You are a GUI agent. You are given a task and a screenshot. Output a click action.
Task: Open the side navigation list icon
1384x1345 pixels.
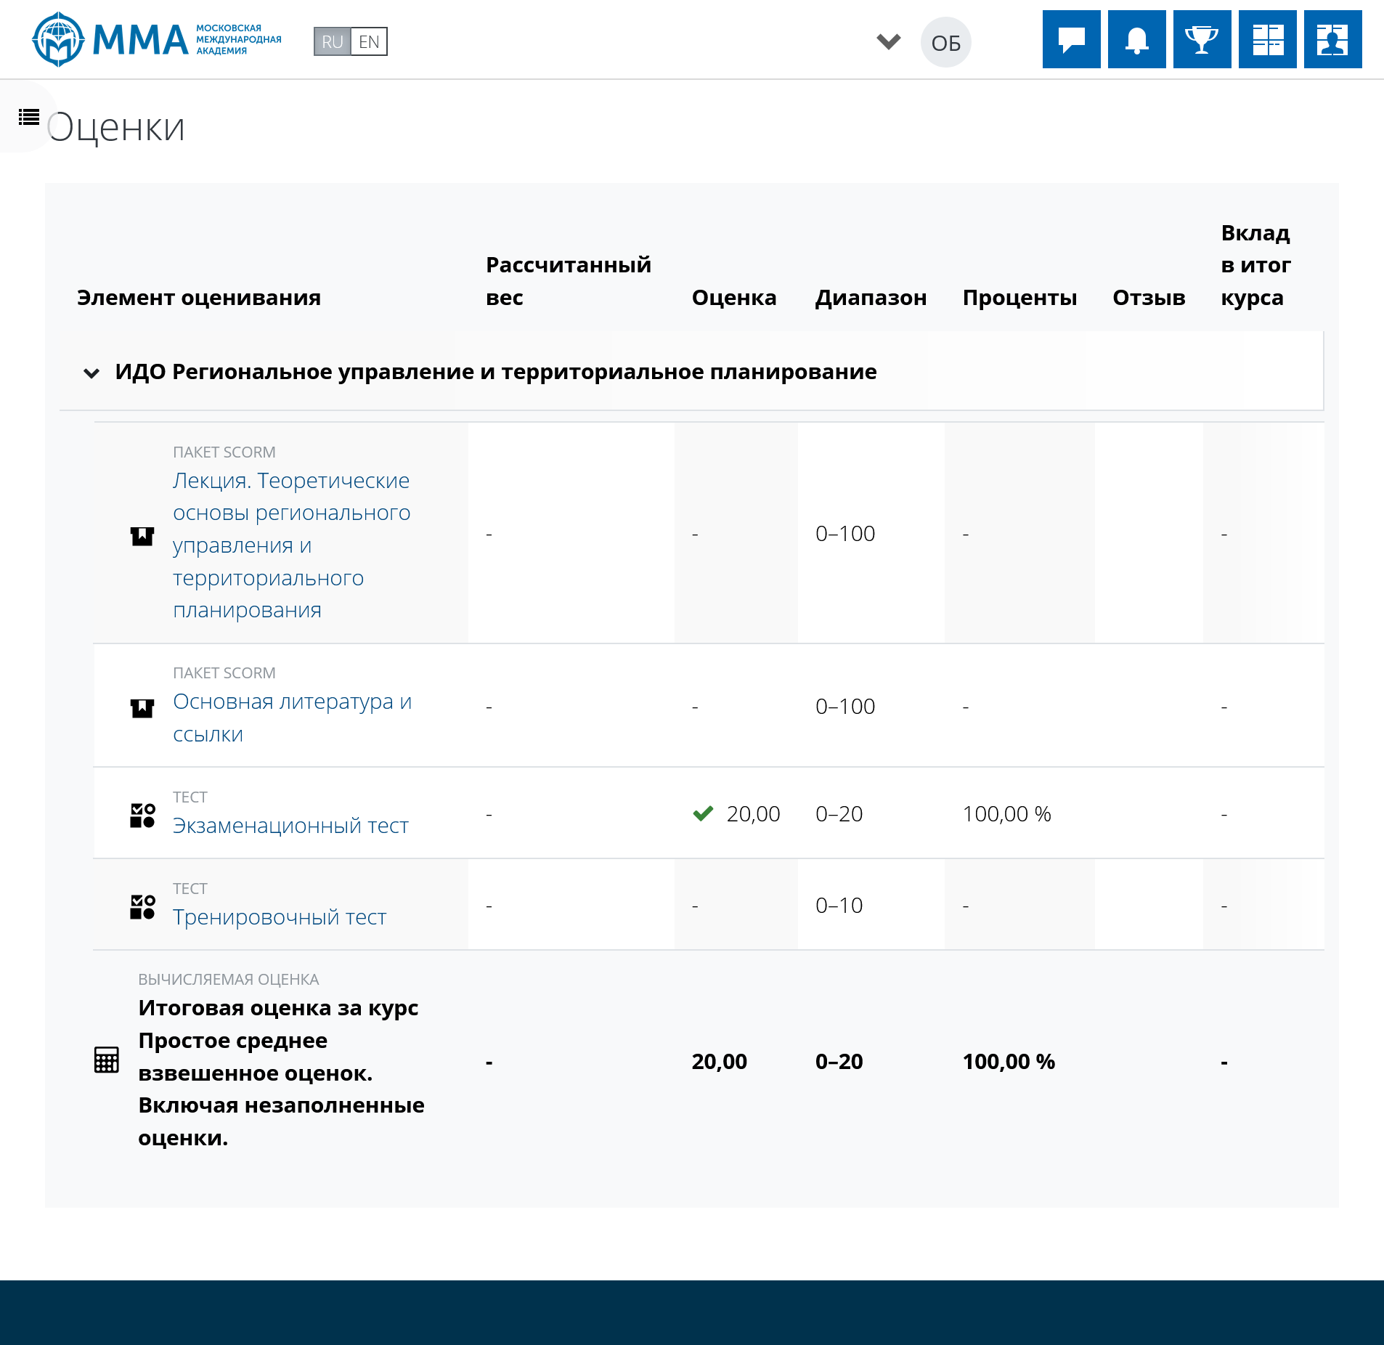coord(29,117)
